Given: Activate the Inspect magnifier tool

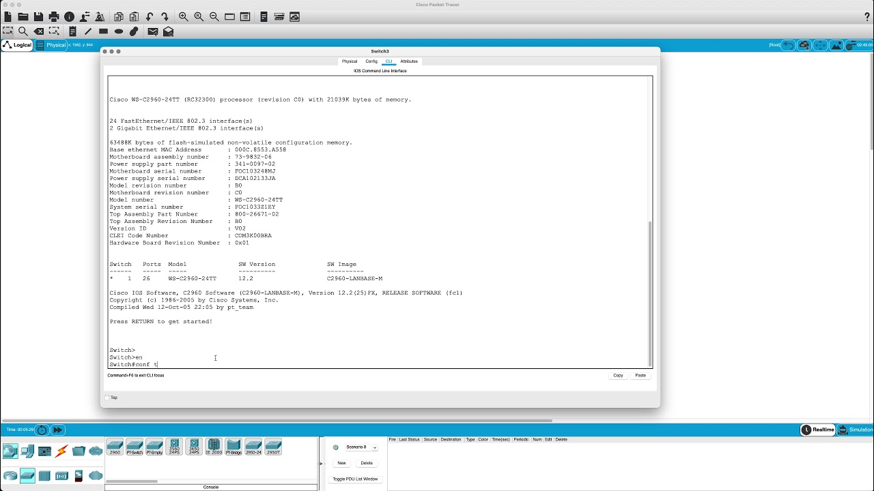Looking at the screenshot, I should tap(23, 31).
